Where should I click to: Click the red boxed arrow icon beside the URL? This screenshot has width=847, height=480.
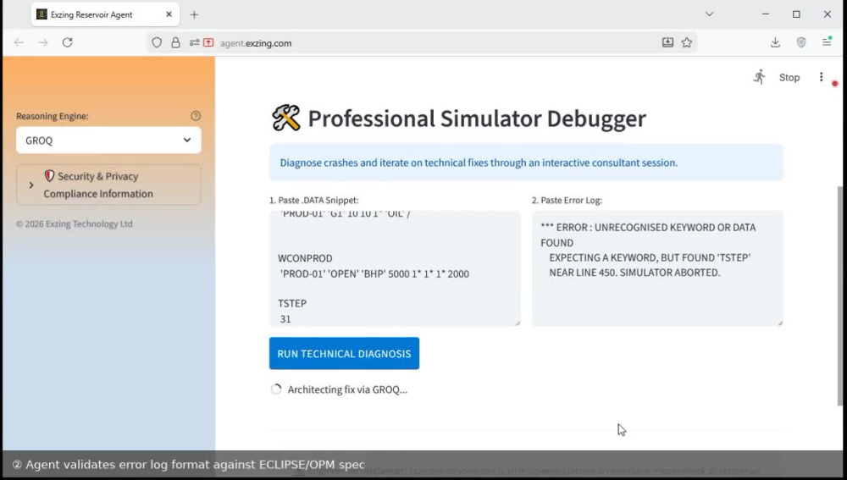click(208, 42)
